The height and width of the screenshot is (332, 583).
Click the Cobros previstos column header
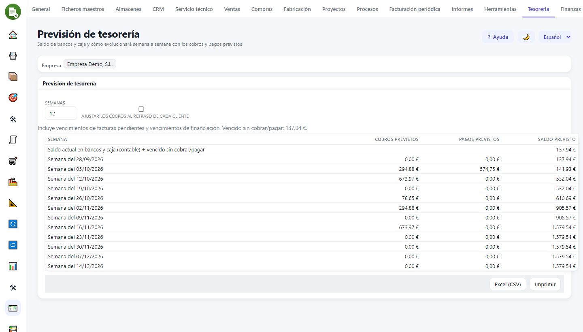point(397,139)
